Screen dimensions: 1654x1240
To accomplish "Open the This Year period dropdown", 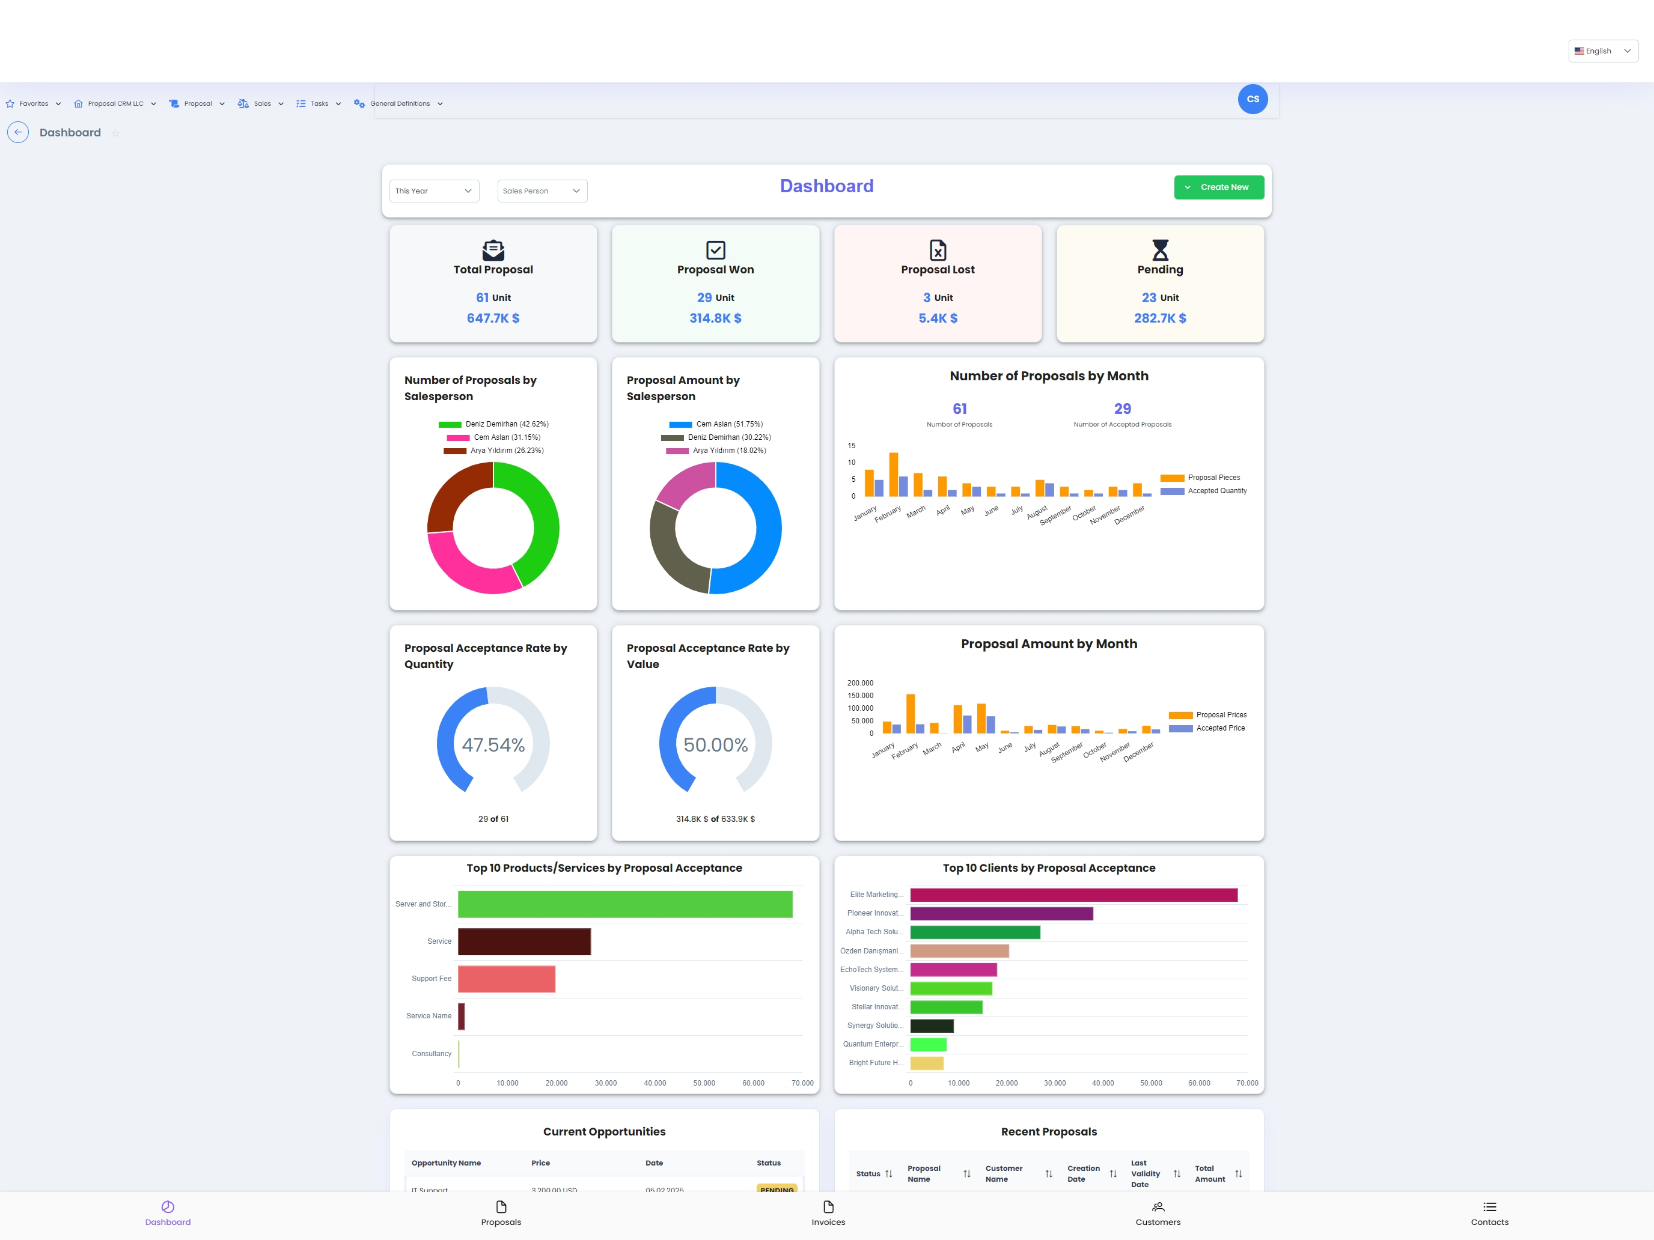I will coord(434,190).
